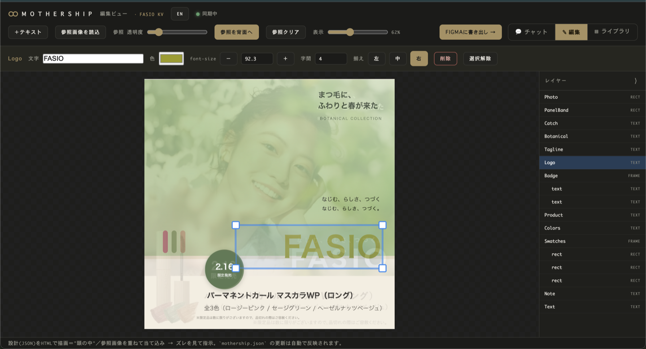Viewport: 646px width, 349px height.
Task: Select the PanelBand layer
Action: [592, 110]
